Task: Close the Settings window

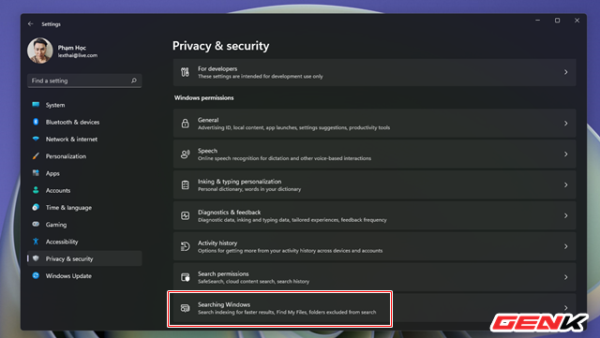Action: point(577,21)
